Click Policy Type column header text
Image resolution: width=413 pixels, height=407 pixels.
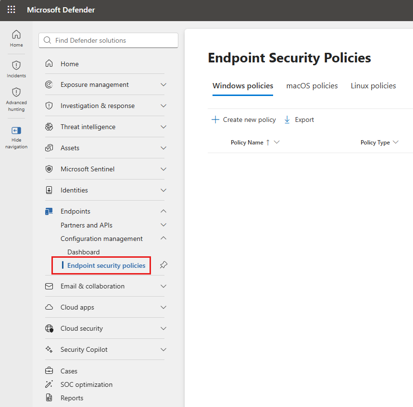point(375,143)
